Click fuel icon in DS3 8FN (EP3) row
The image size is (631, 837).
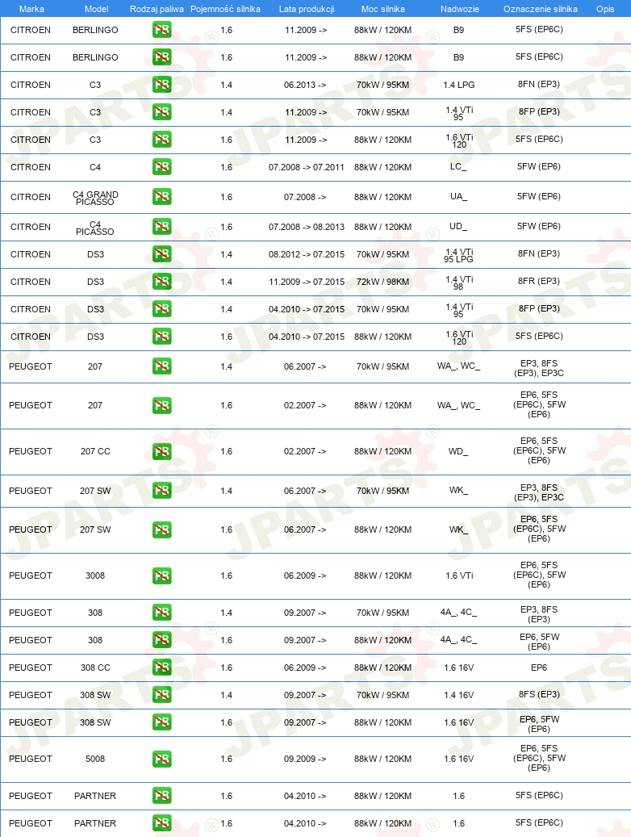pos(161,254)
